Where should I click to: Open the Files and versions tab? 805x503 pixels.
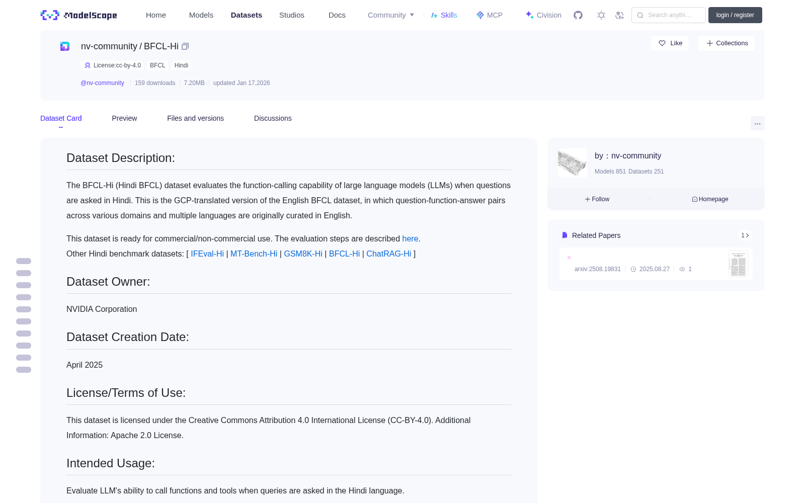click(195, 118)
